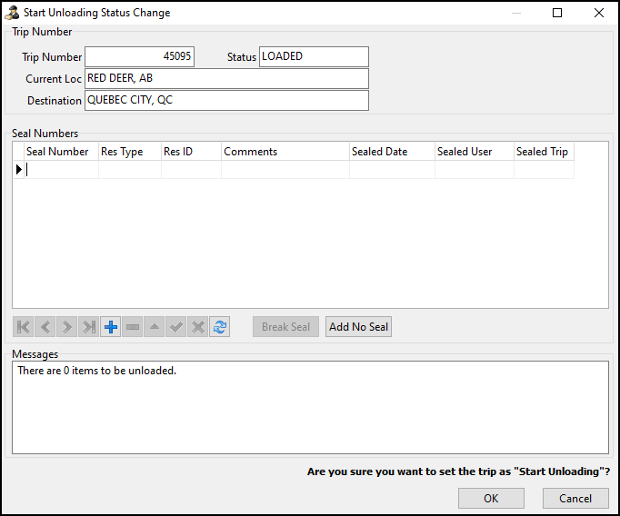Select the Seal Number column header
620x516 pixels.
click(x=61, y=152)
